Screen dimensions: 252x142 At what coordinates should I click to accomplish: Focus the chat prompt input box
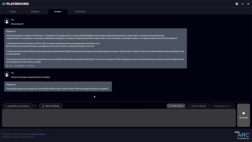[119, 118]
